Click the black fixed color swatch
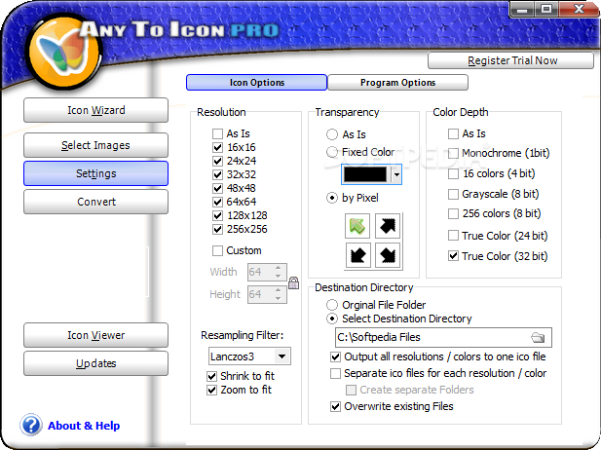 click(x=365, y=174)
